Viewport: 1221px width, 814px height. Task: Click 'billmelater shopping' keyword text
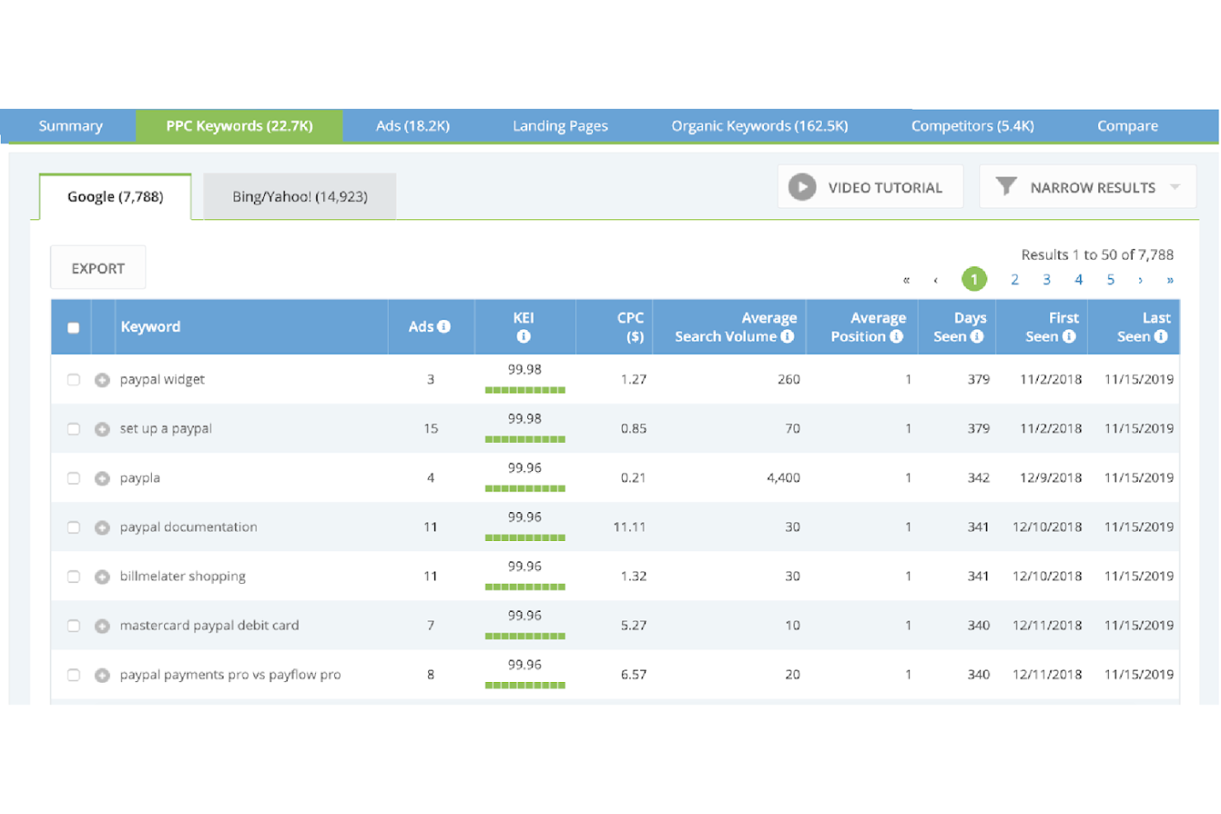(x=182, y=576)
